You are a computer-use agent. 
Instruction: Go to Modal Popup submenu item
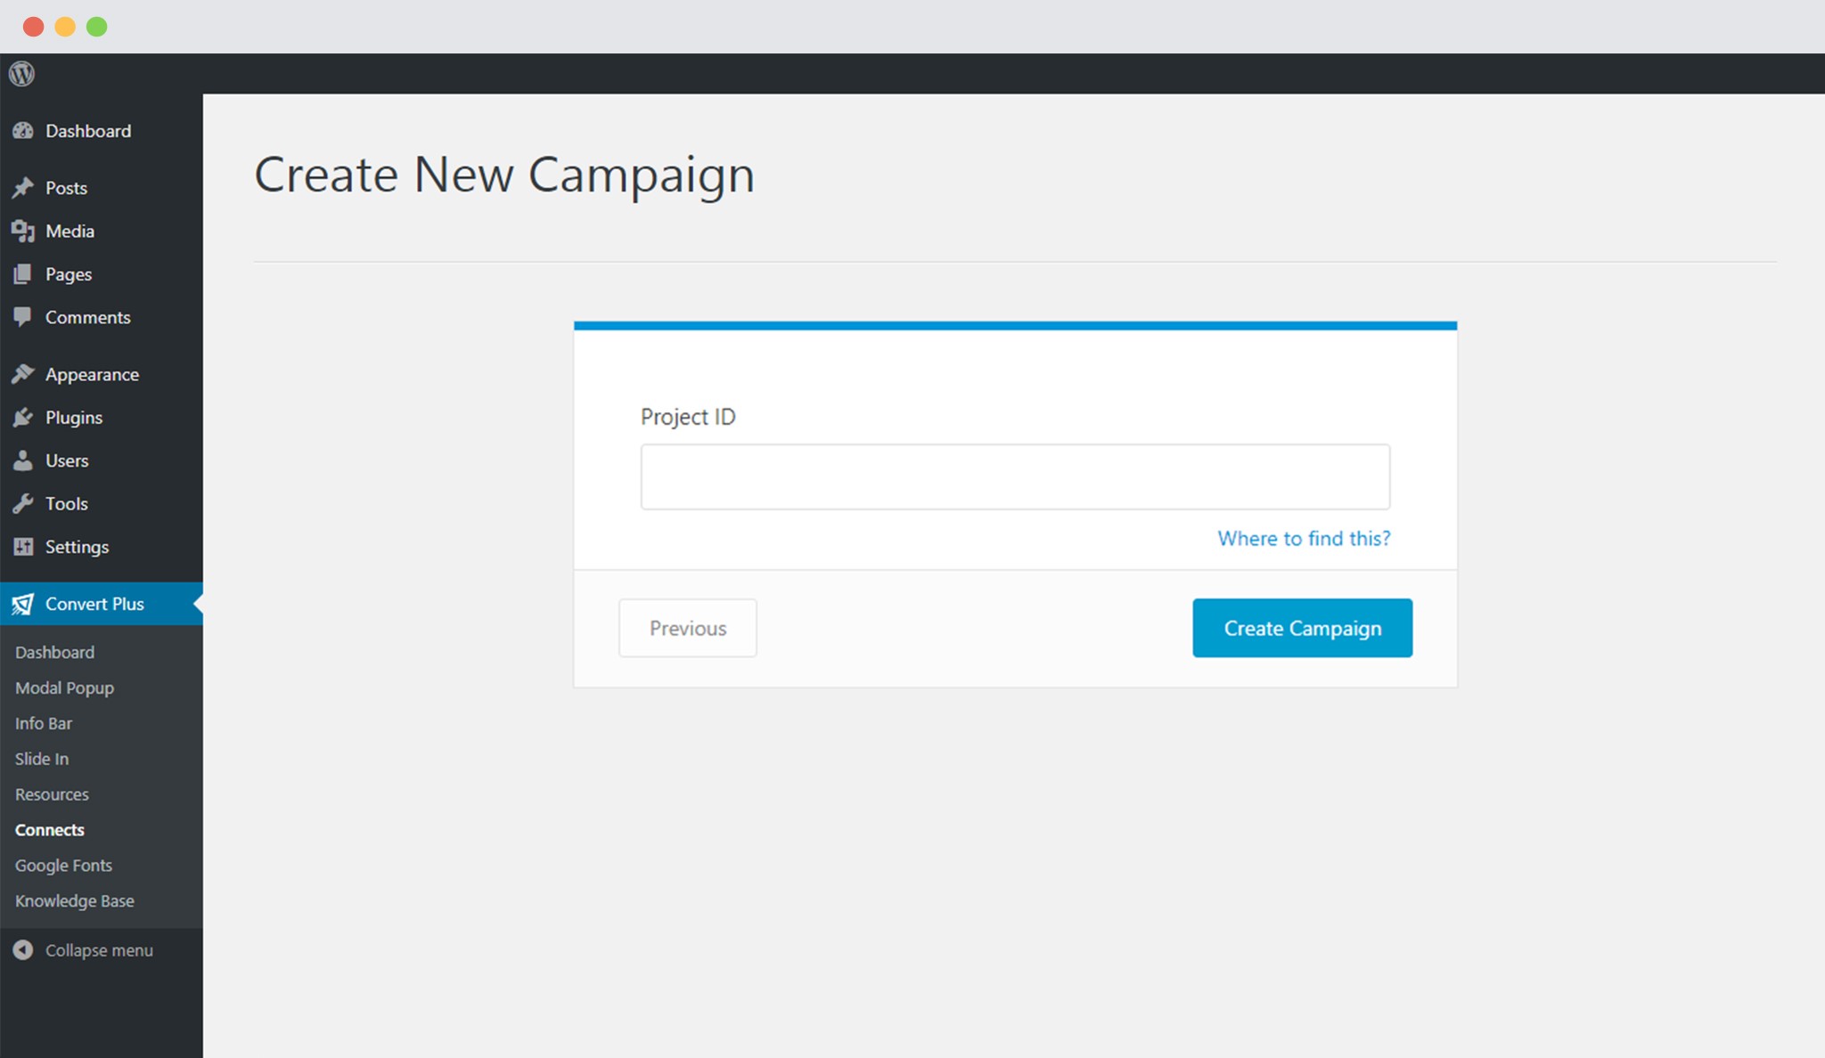(x=64, y=688)
